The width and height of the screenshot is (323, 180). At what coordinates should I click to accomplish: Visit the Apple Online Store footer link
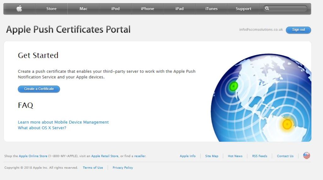pyautogui.click(x=33, y=156)
